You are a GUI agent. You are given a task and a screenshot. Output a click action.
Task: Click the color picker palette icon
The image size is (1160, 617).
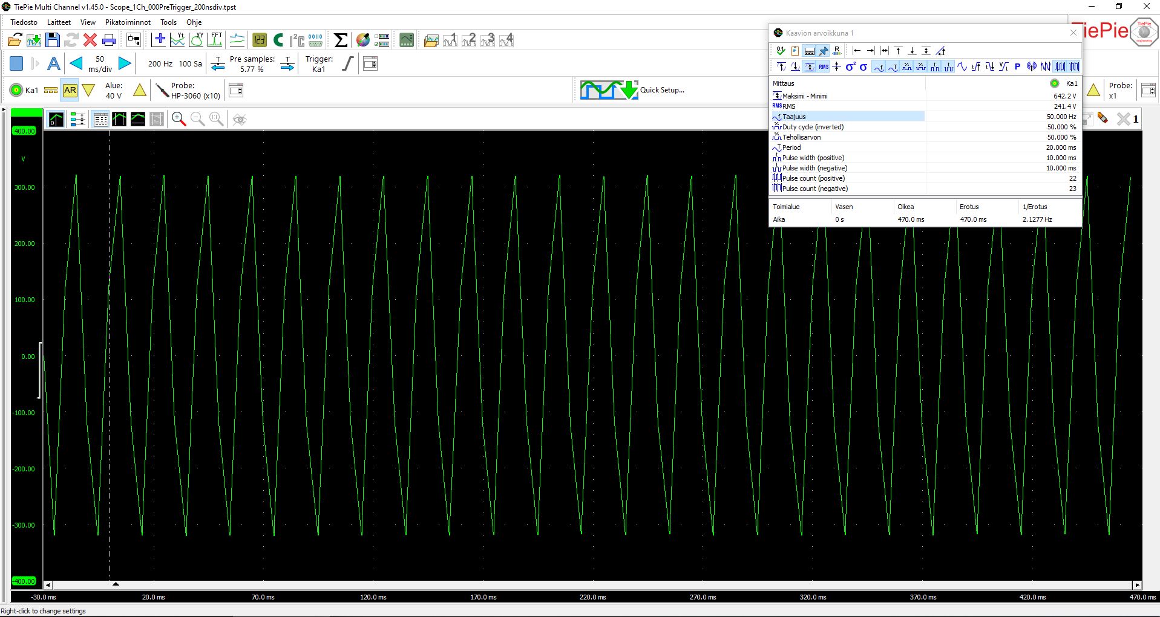click(363, 40)
